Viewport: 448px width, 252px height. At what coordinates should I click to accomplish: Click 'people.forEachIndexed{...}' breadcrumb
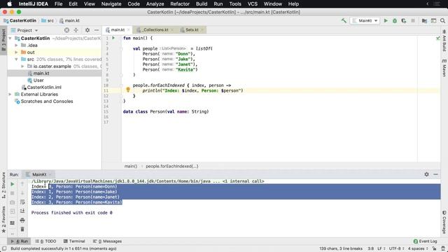coord(171,166)
